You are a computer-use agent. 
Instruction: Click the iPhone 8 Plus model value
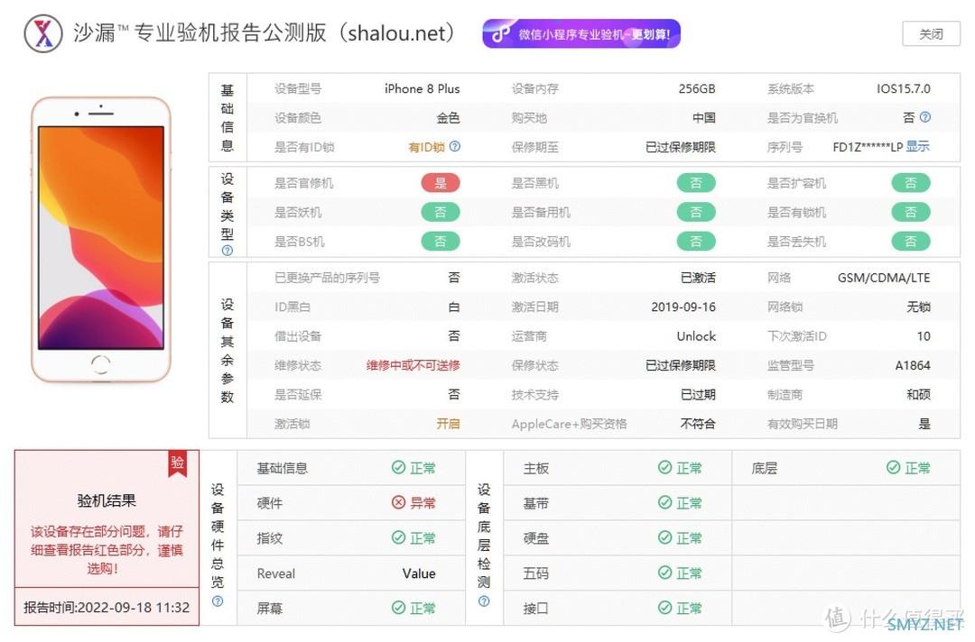[422, 88]
